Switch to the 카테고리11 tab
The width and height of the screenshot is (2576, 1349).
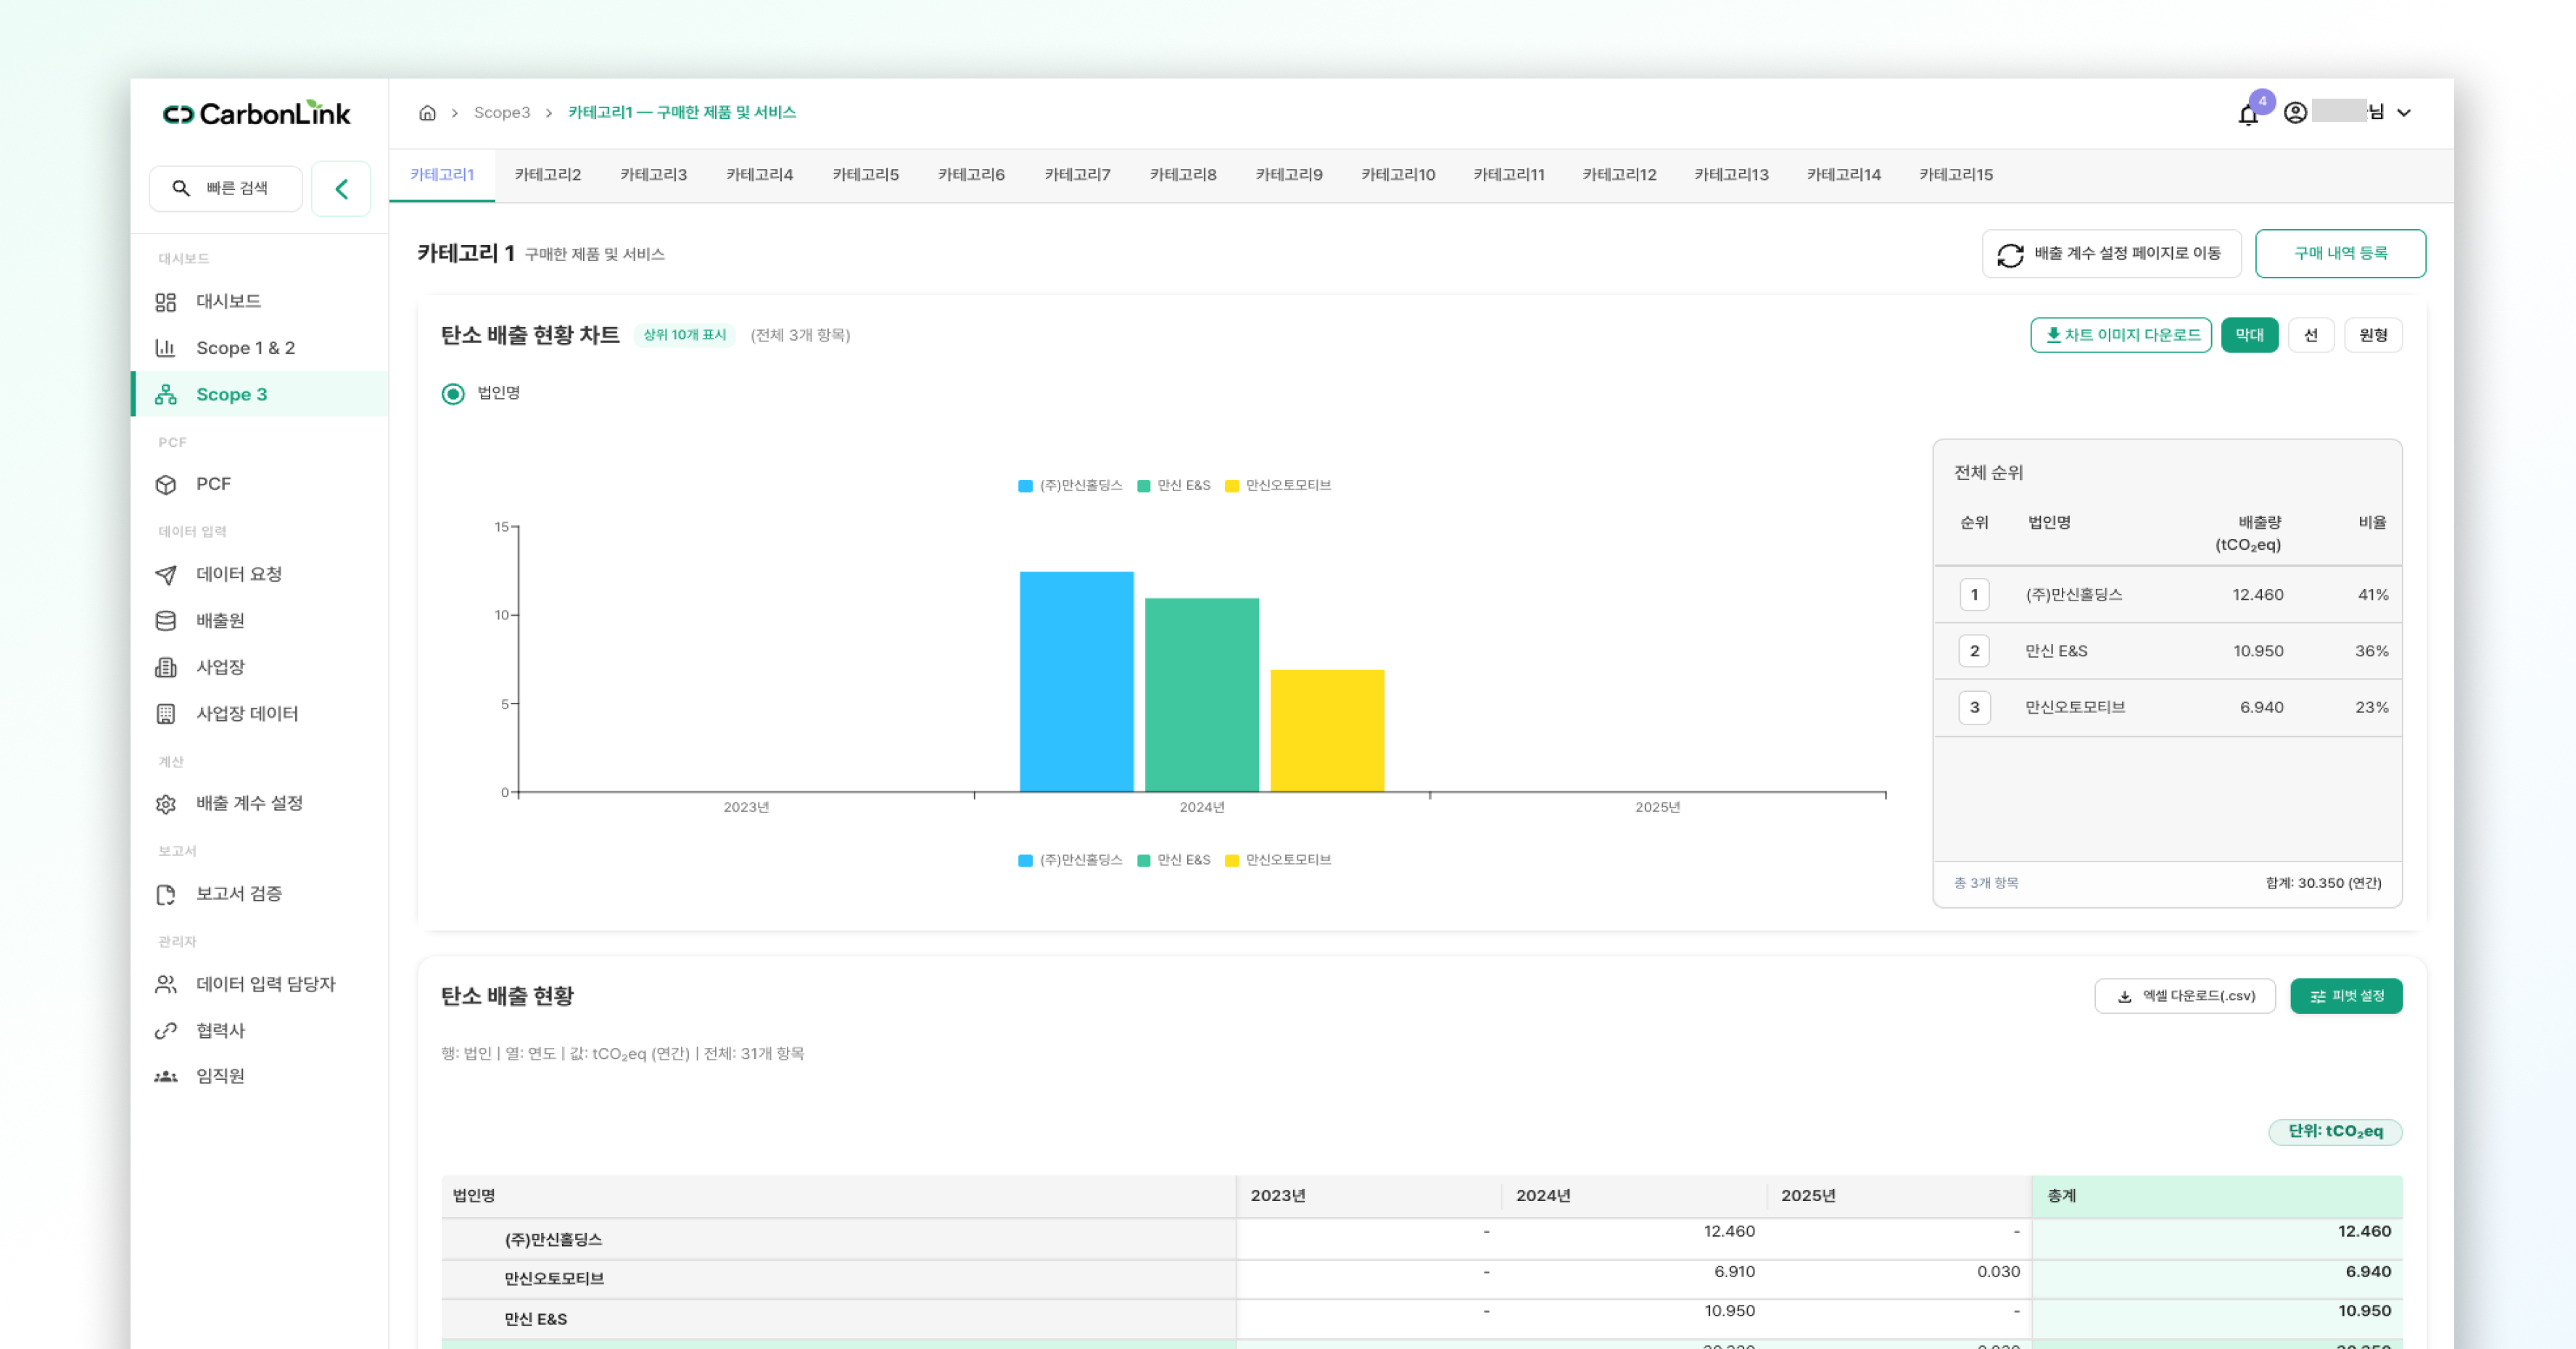[1508, 175]
